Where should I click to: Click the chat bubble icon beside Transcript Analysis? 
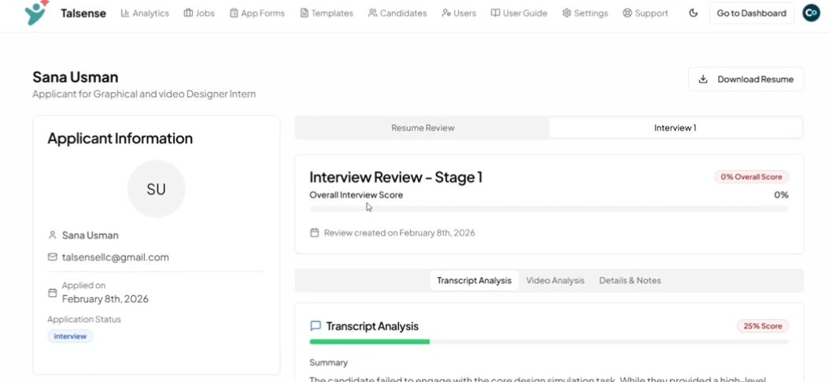pyautogui.click(x=315, y=325)
